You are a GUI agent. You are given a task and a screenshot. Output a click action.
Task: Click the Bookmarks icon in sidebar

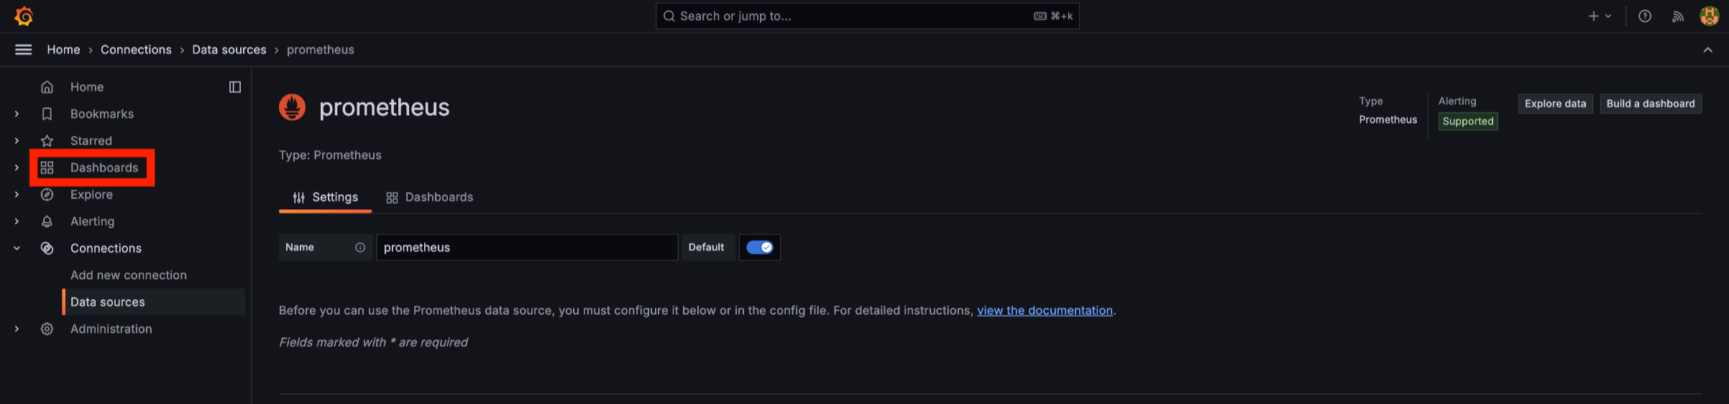coord(47,114)
